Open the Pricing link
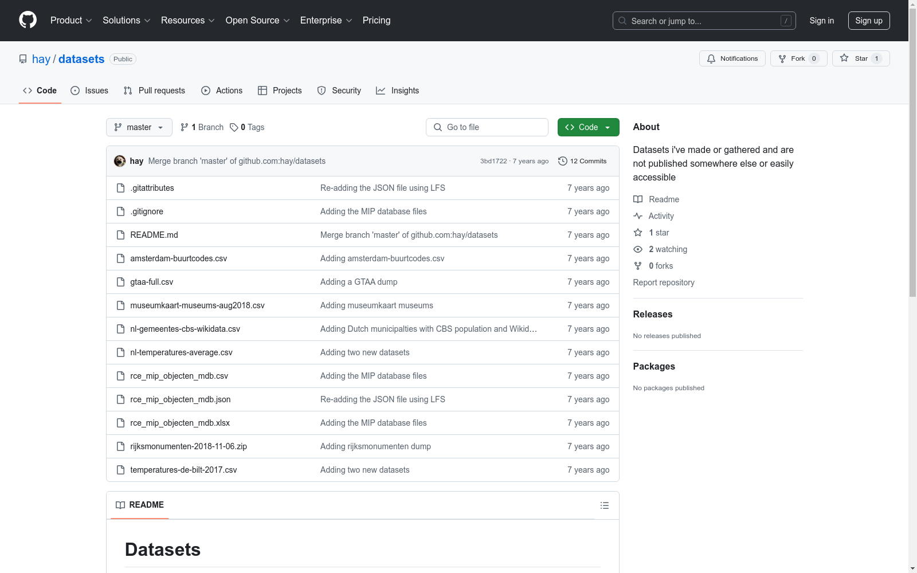 (x=377, y=21)
